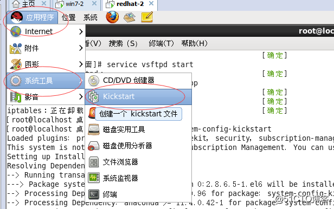The height and width of the screenshot is (209, 334).
Task: Open 系统监视器 system monitor
Action: click(138, 178)
